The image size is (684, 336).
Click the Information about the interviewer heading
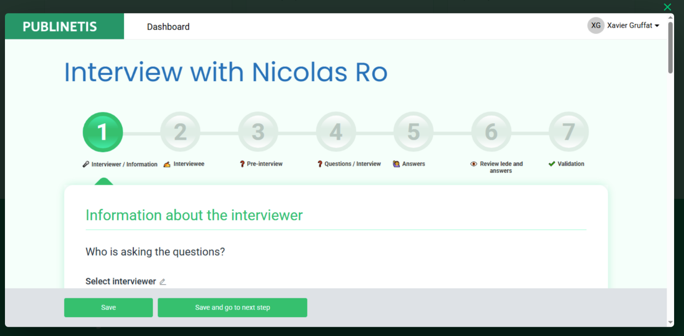tap(194, 215)
